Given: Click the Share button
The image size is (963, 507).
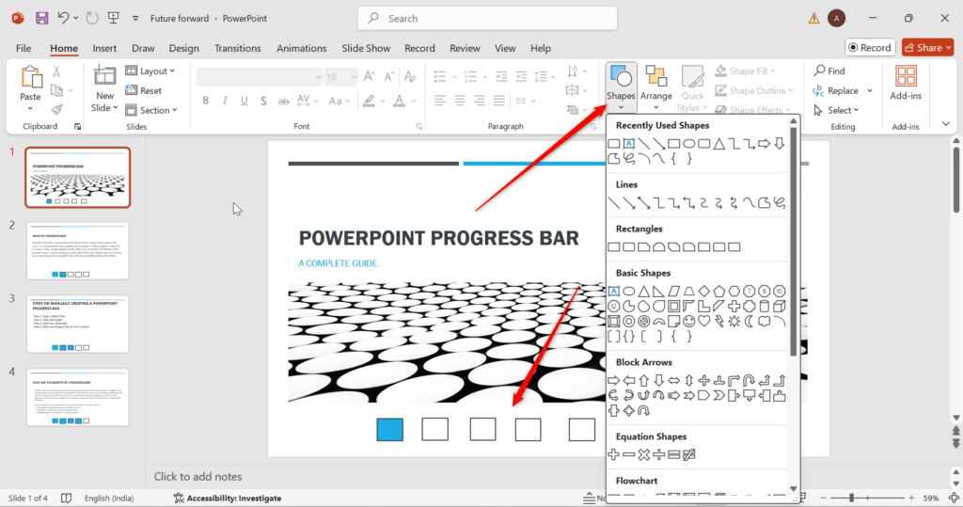Looking at the screenshot, I should (927, 47).
